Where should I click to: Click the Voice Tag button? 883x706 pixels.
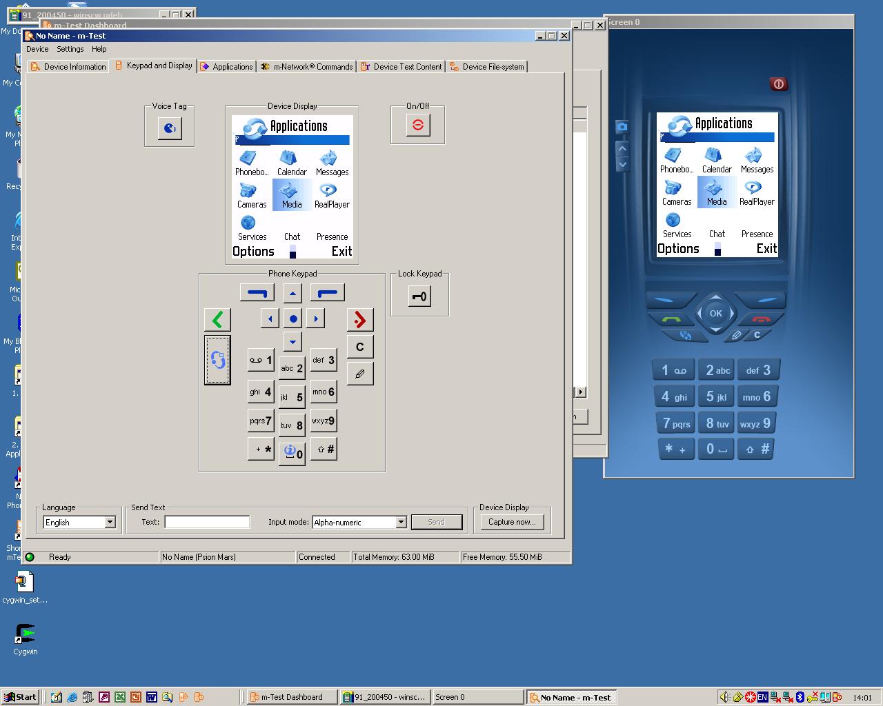(x=169, y=128)
